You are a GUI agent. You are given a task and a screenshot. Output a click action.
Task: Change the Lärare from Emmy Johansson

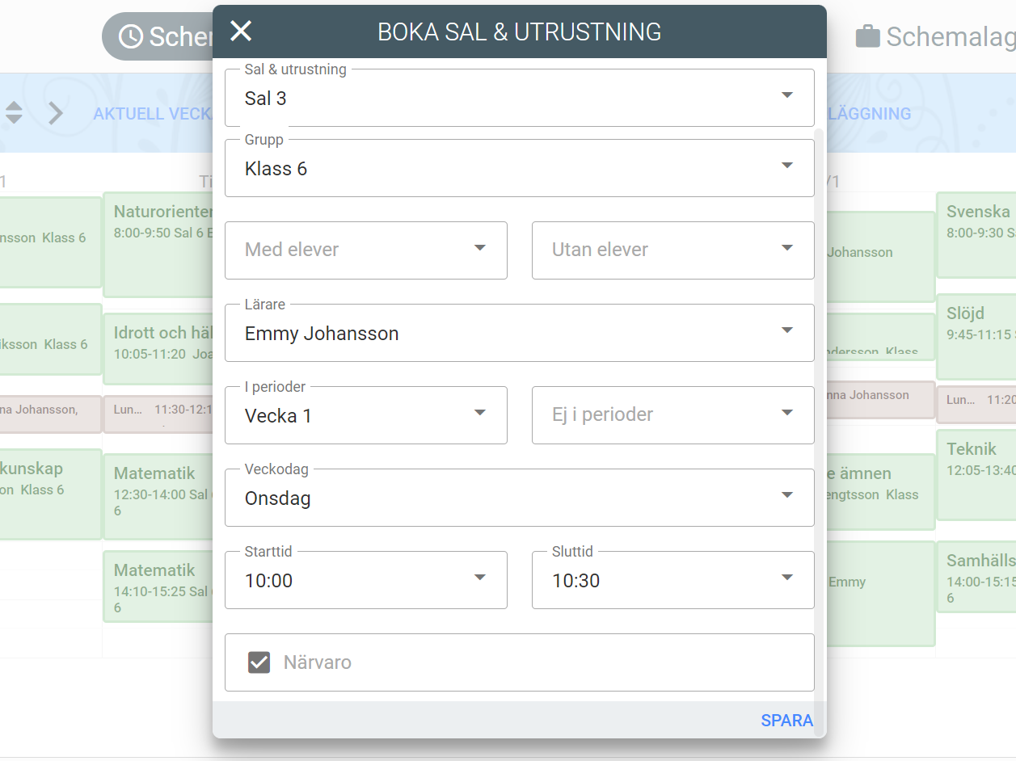(x=519, y=333)
